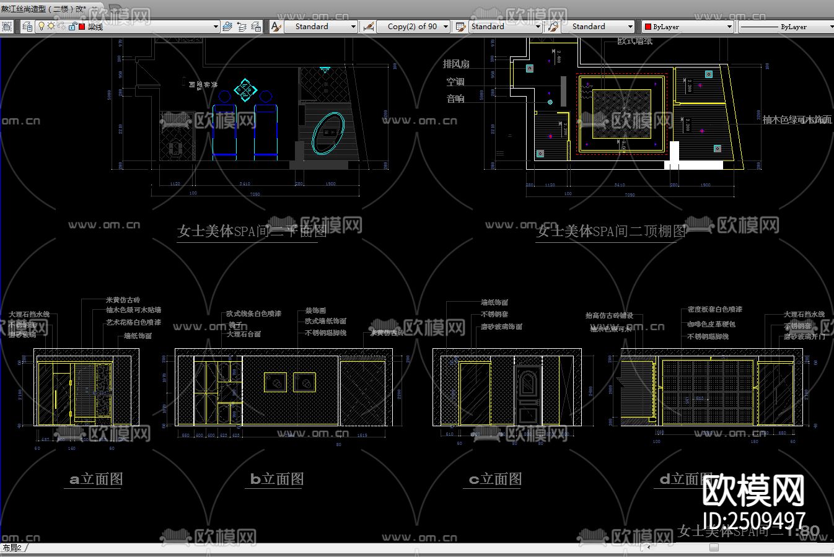Select the 熬江丝尚造型（二楼）改 drawing tab
This screenshot has height=557, width=834.
pos(43,9)
